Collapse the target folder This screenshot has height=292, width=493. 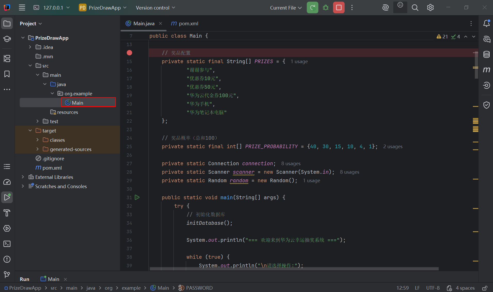(30, 131)
